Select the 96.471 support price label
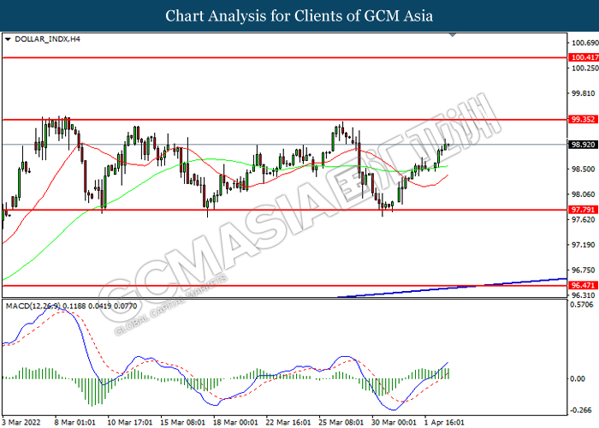 pyautogui.click(x=583, y=285)
